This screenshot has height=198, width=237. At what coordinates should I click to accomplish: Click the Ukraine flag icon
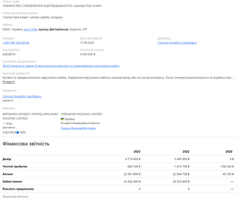tap(62, 119)
